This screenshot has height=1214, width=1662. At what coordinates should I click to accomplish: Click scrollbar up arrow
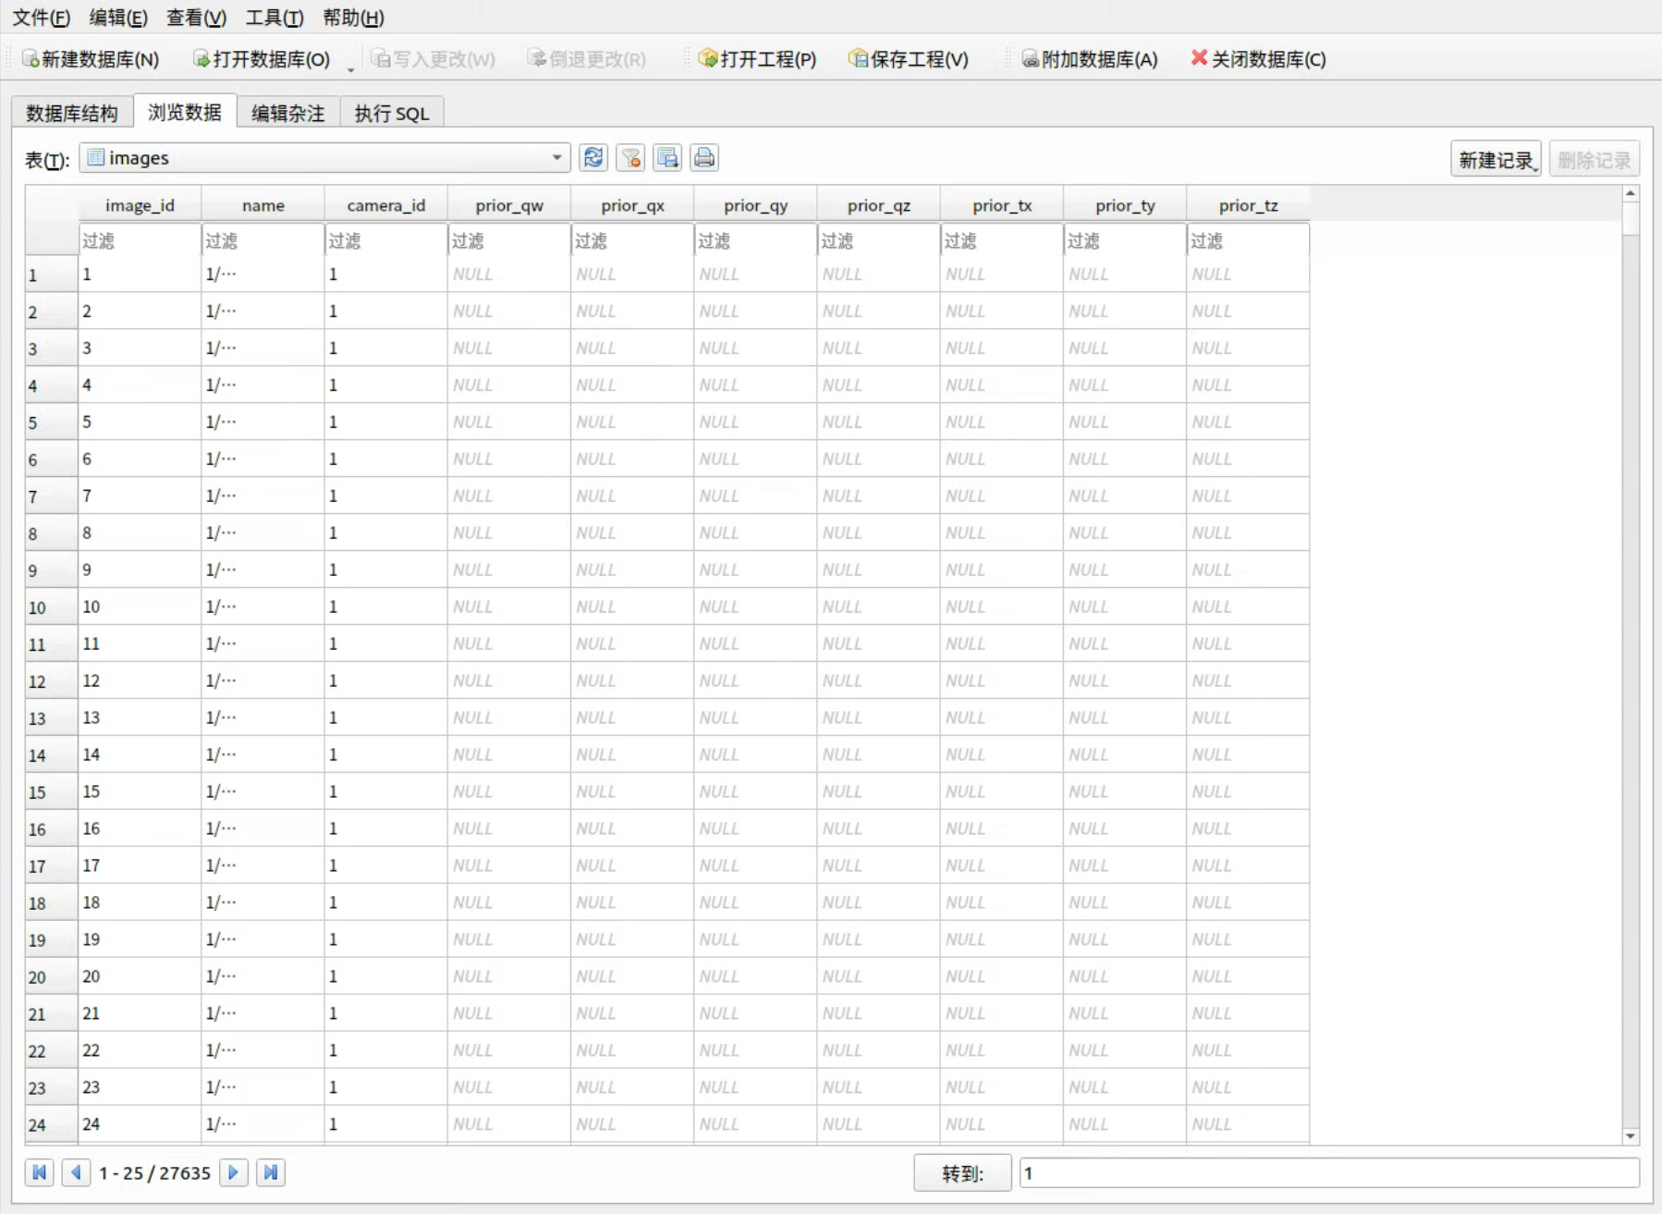1631,194
